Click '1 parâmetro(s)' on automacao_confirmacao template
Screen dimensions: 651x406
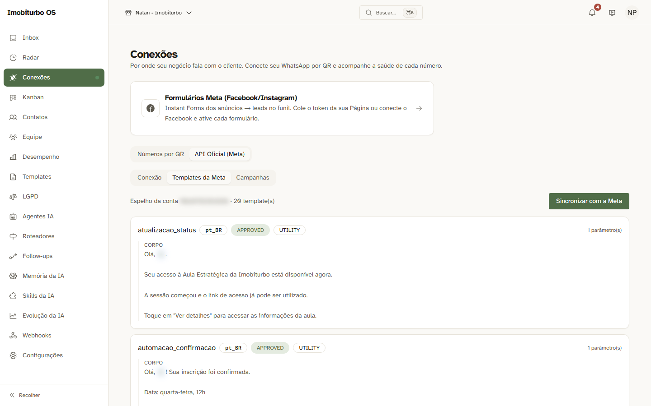click(604, 348)
